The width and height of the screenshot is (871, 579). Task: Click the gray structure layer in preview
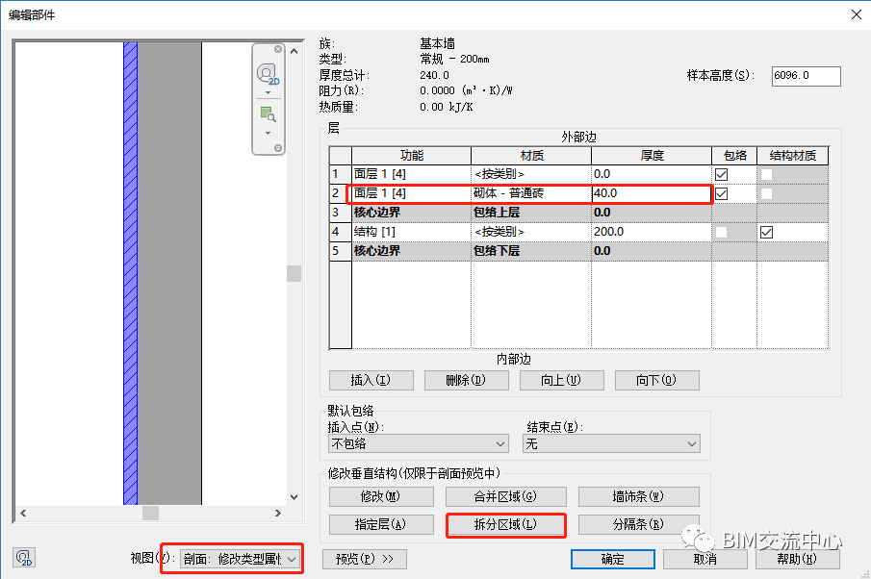(x=169, y=273)
